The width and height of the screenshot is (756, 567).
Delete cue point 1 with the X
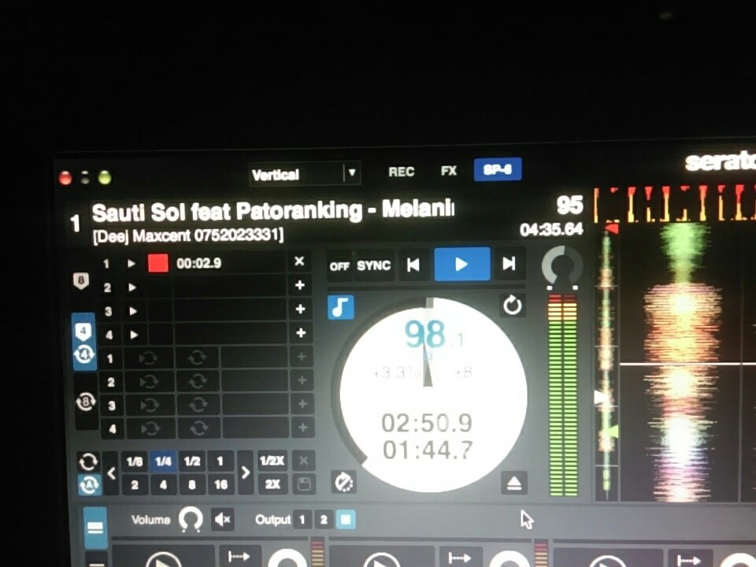[299, 261]
